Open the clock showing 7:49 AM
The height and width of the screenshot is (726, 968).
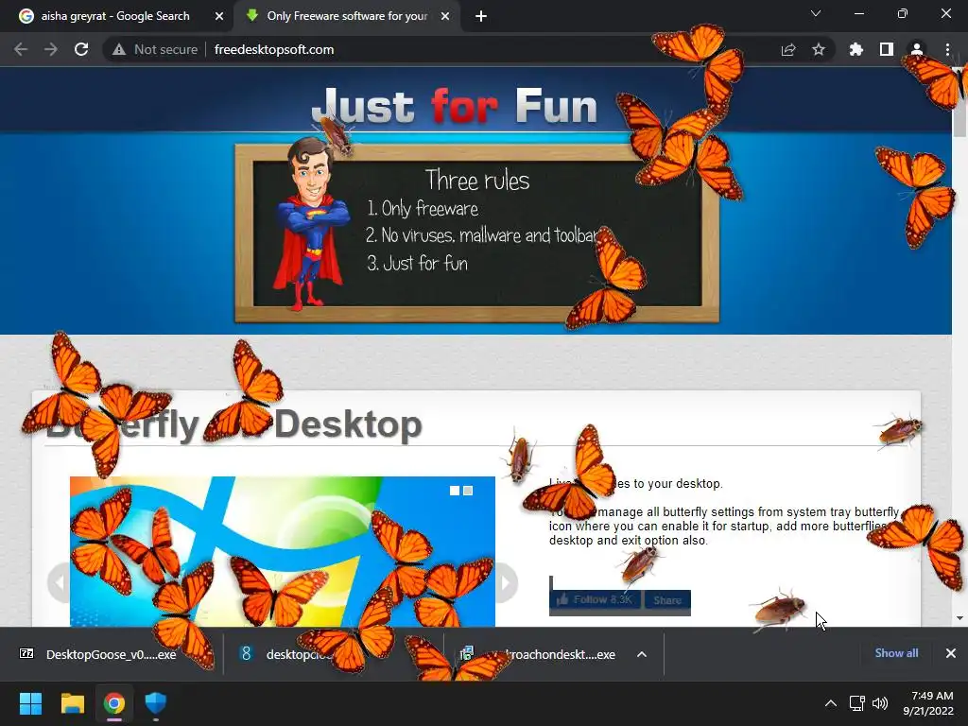928,703
